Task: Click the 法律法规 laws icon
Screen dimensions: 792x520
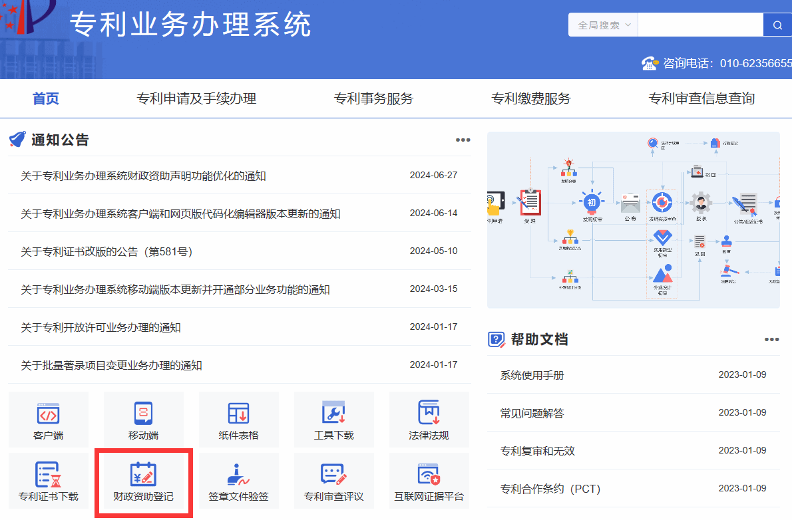Action: coord(429,420)
